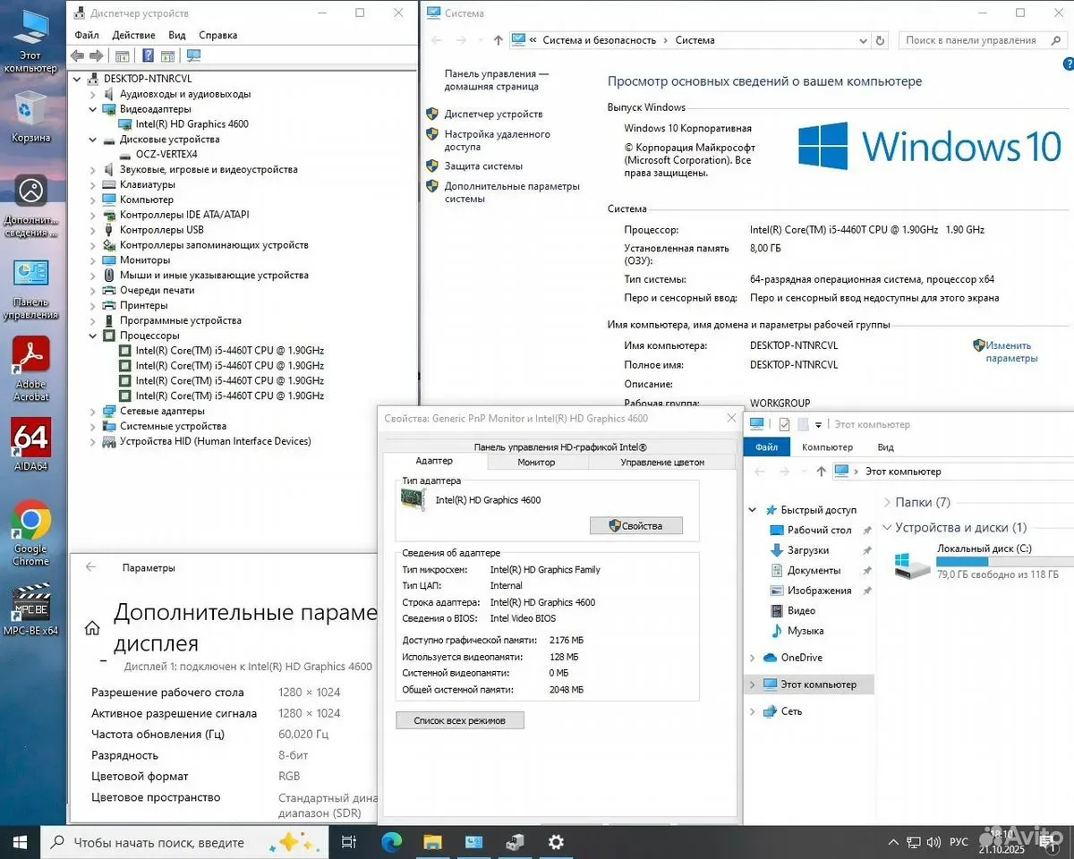
Task: Open the Защита системы link
Action: click(483, 166)
